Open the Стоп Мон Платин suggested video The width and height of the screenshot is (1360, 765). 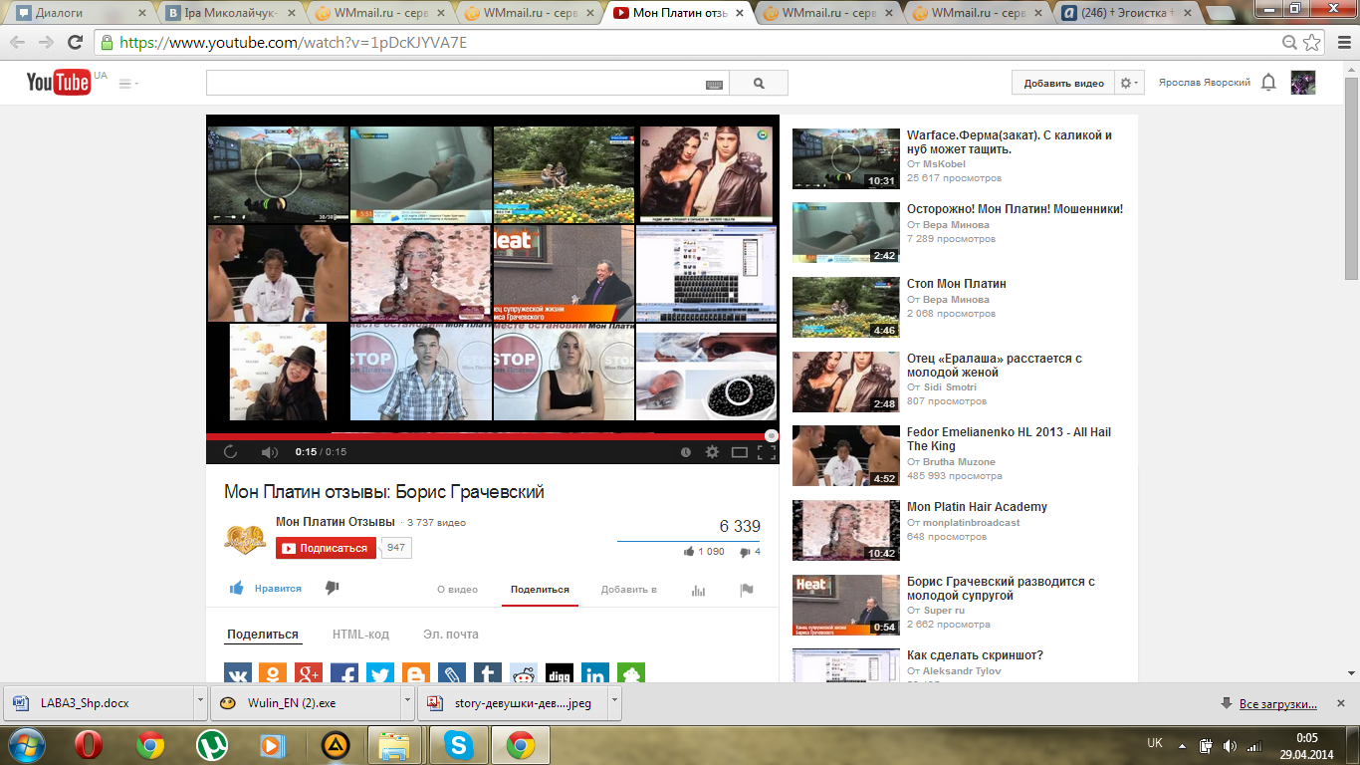click(956, 284)
